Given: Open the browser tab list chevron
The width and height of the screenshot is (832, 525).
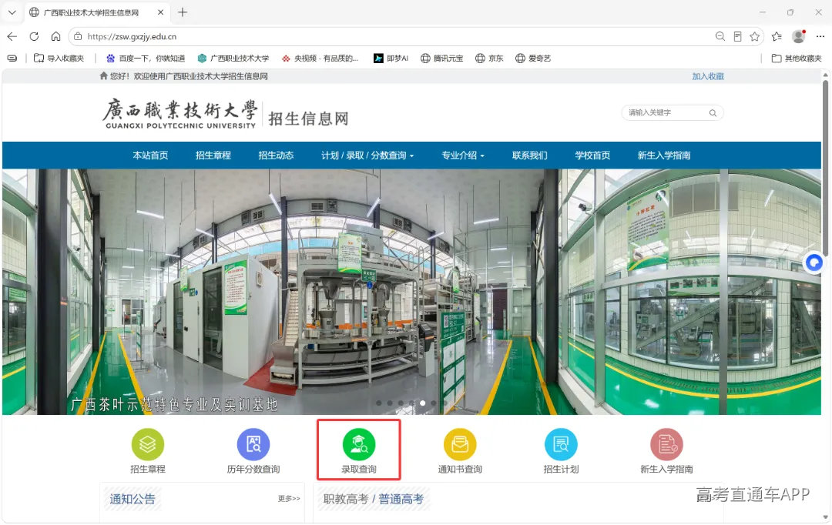Looking at the screenshot, I should (12, 12).
